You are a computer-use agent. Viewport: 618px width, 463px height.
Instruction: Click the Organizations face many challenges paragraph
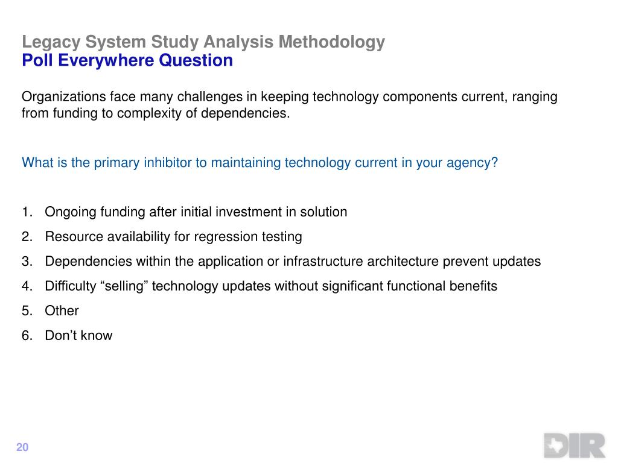(x=289, y=105)
